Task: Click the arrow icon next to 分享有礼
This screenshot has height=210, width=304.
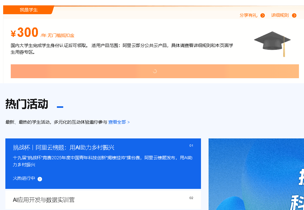Action: click(263, 15)
